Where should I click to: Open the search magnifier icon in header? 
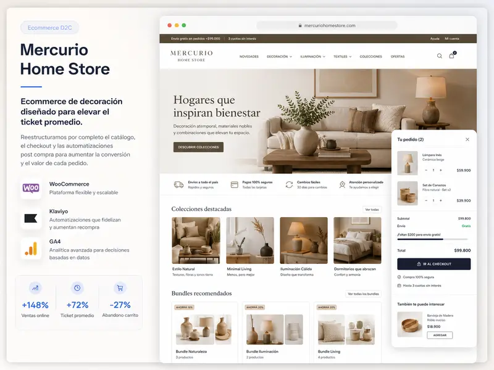pyautogui.click(x=439, y=56)
